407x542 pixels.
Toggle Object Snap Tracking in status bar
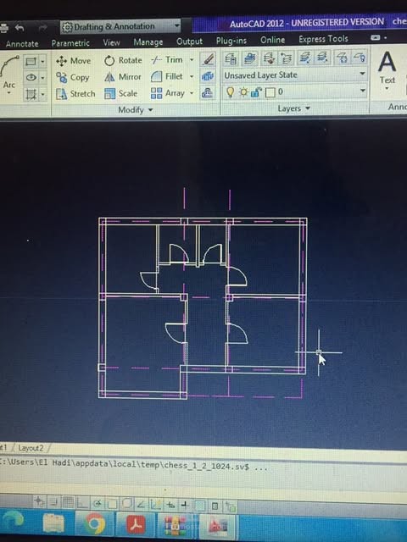pos(142,506)
